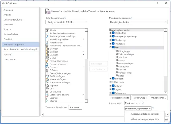Uncheck the Layout tab checkbox
The height and width of the screenshot is (124, 171).
(113, 89)
